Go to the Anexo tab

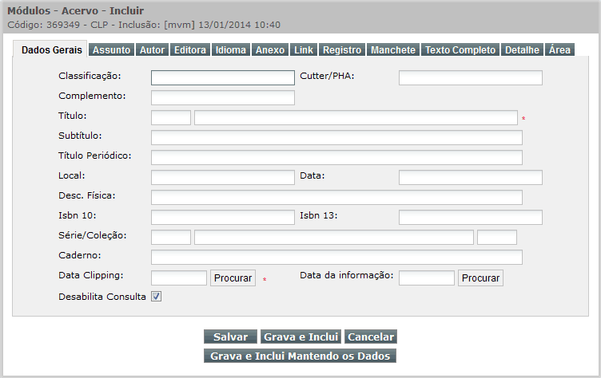click(x=270, y=49)
